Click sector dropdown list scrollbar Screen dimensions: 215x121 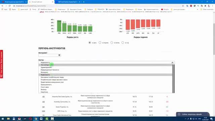[x=173, y=78]
